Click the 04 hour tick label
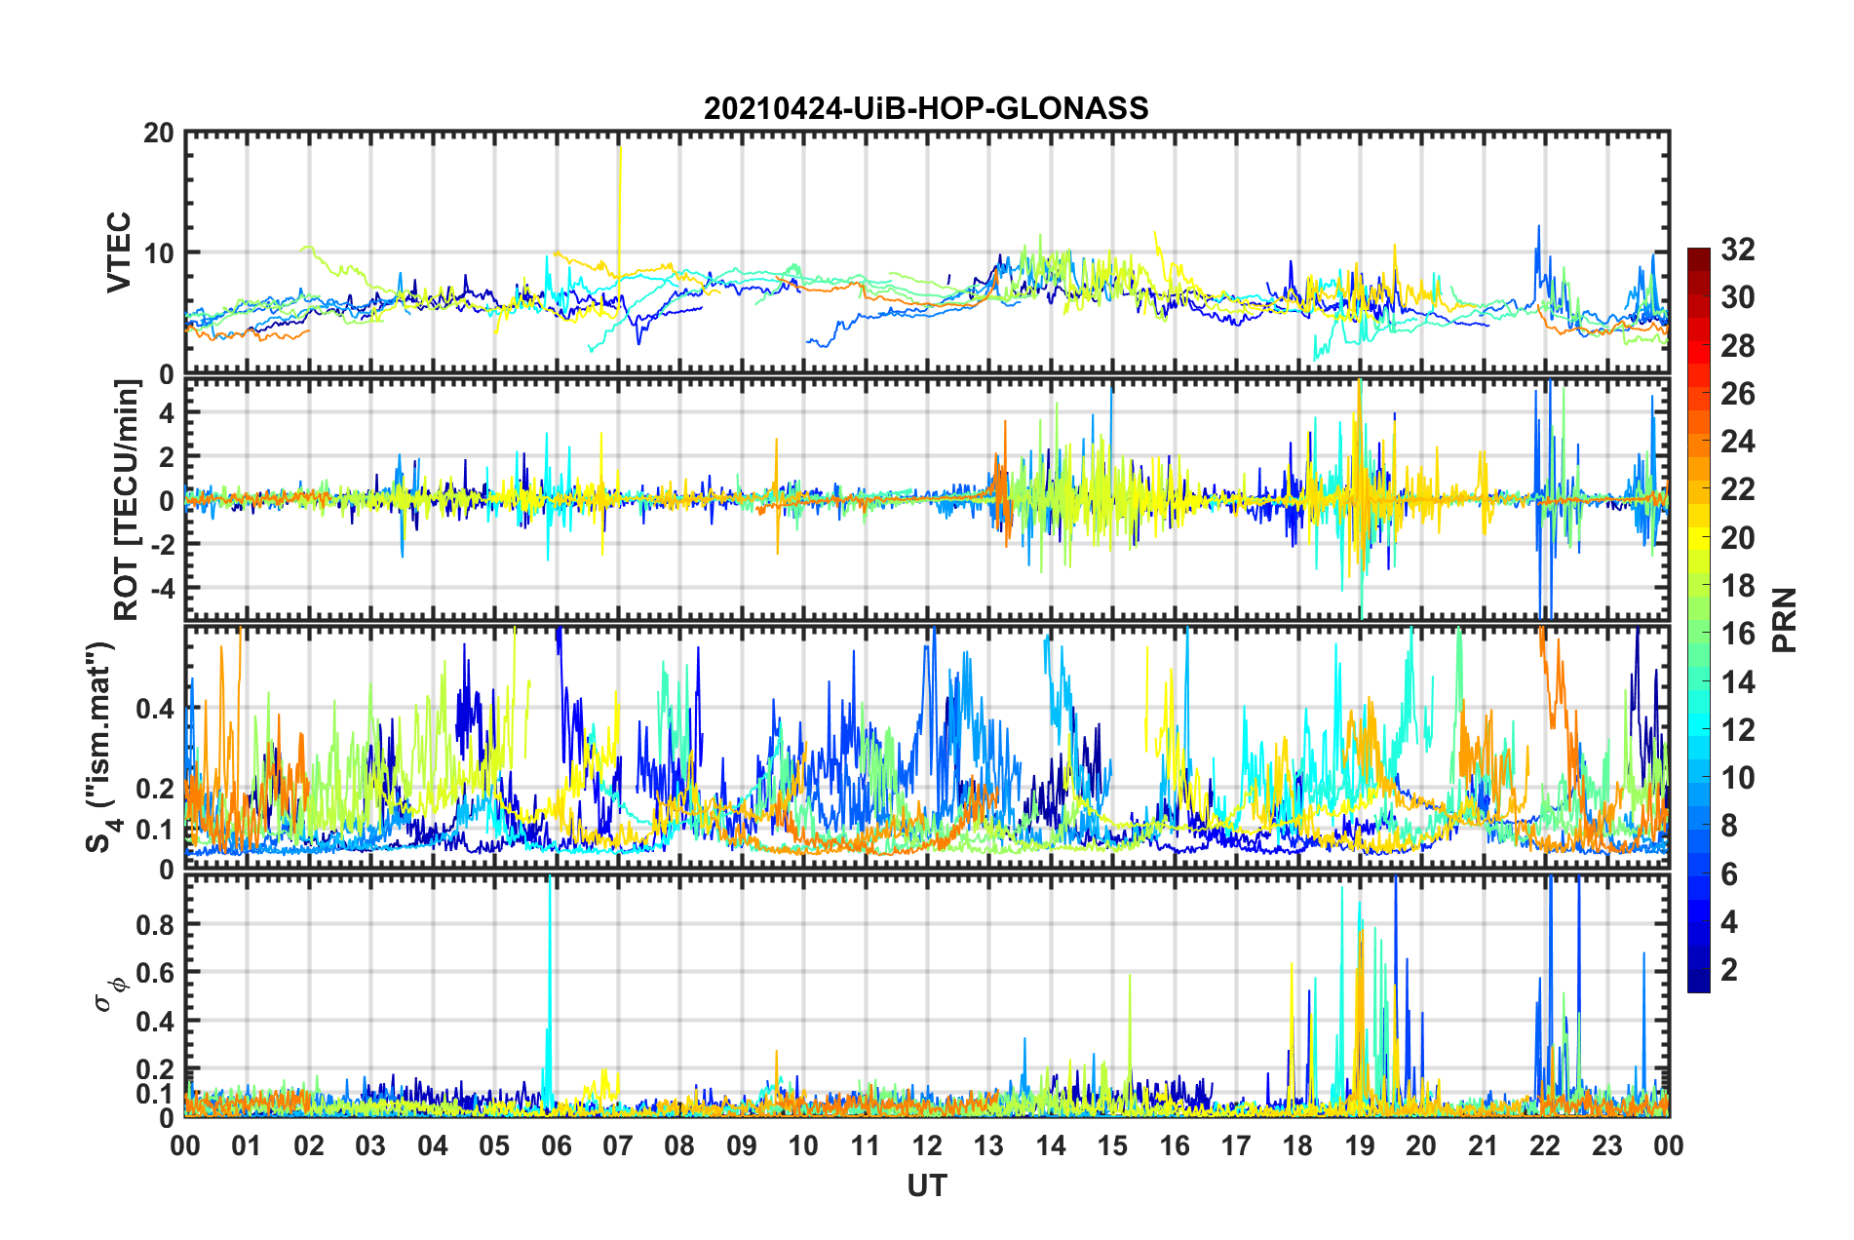 click(x=433, y=1145)
